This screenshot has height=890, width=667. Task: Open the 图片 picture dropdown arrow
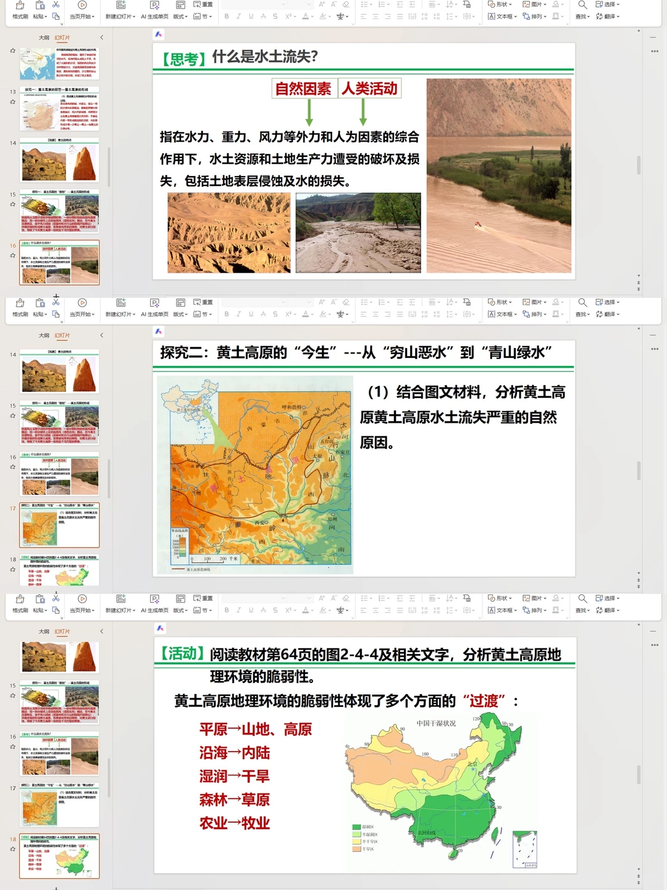pyautogui.click(x=543, y=5)
